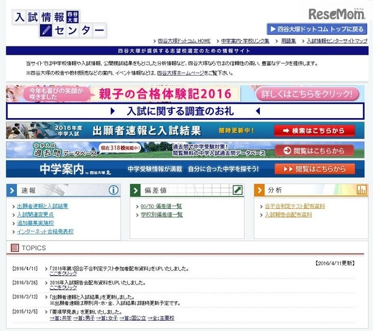Open 80/50 偏差値一覧 link

click(x=161, y=207)
